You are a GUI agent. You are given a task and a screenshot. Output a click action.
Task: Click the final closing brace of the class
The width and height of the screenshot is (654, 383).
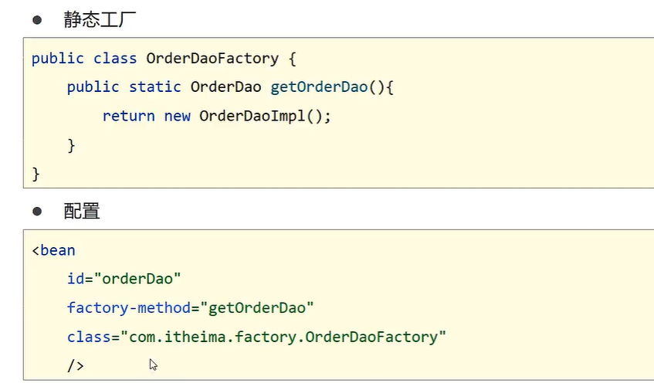pyautogui.click(x=36, y=173)
